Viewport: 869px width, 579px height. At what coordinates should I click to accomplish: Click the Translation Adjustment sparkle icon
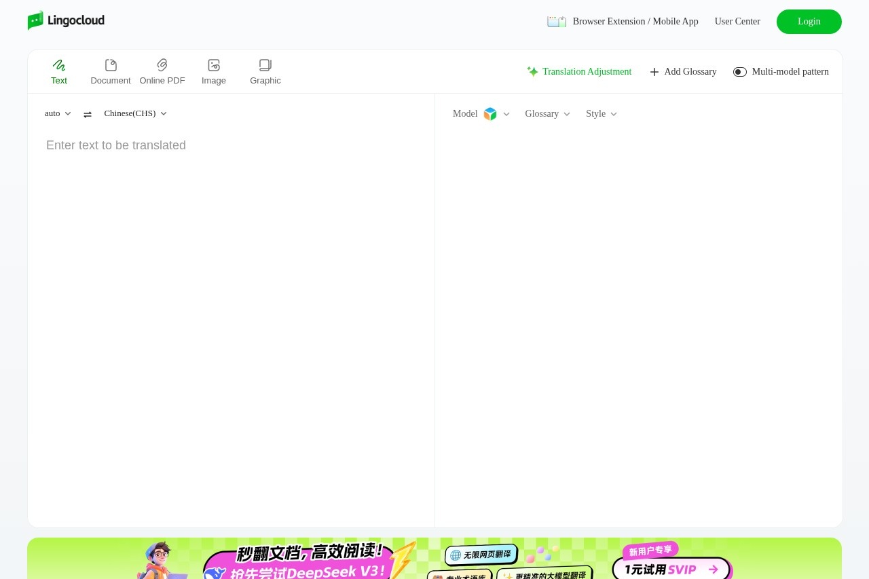[532, 71]
